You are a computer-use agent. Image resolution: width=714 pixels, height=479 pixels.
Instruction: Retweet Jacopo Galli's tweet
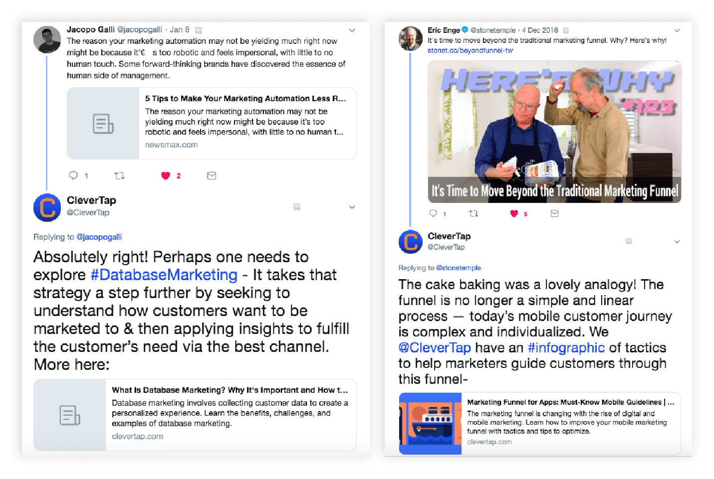pyautogui.click(x=119, y=175)
